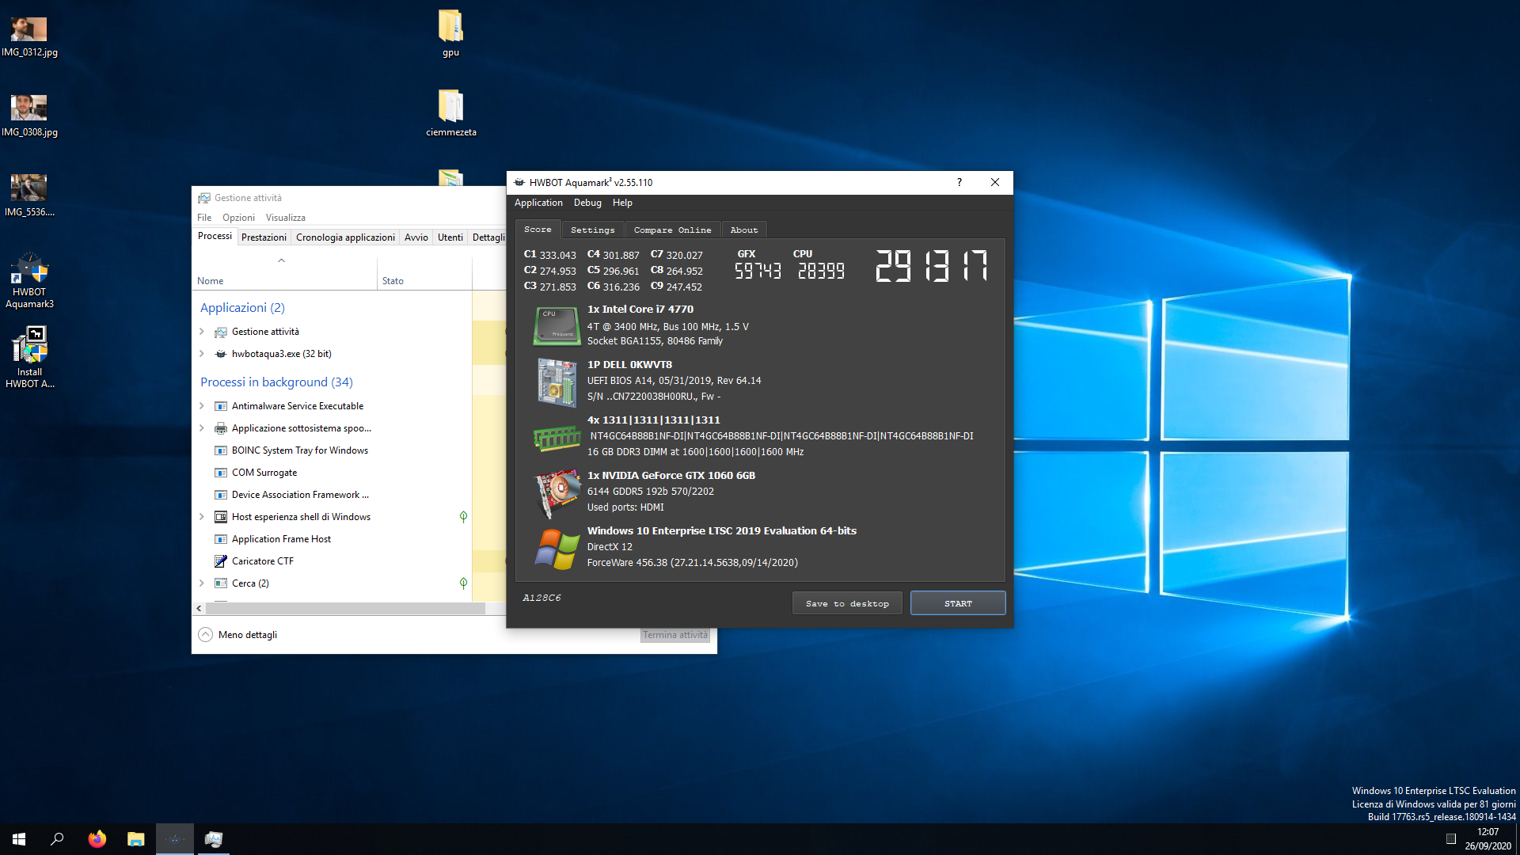Screen dimensions: 1520x855
Task: Select COM Surrogate process row
Action: pos(332,473)
